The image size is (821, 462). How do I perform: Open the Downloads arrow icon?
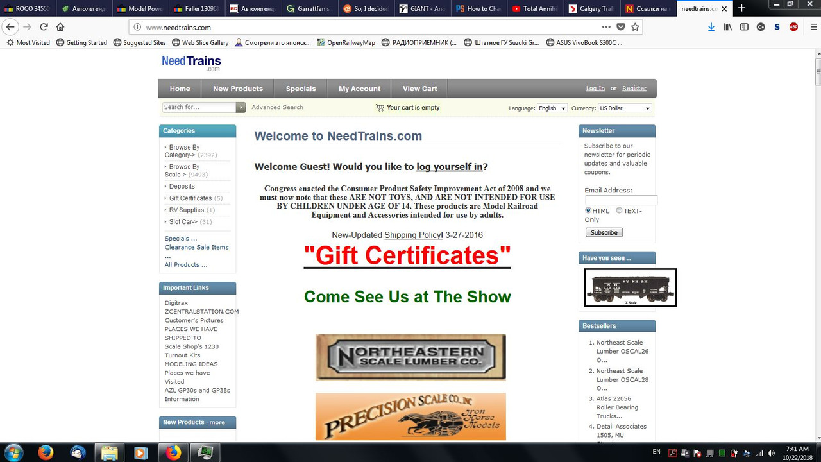(x=711, y=27)
